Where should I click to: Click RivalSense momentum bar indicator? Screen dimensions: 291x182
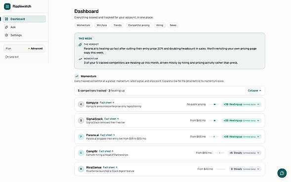[x=221, y=169]
